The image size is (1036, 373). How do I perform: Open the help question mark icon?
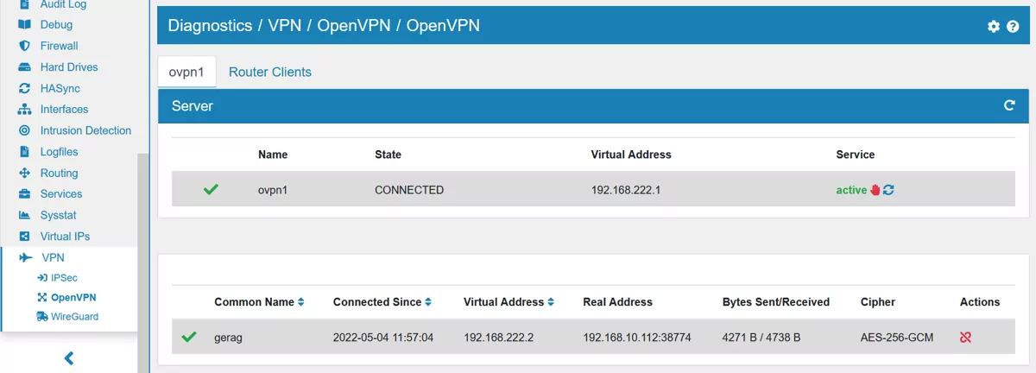coord(1014,27)
